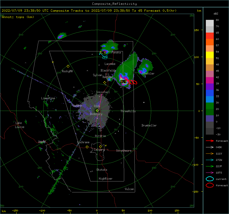Image resolution: width=229 pixels, height=214 pixels.
Task: Click the orange 111V arrow in the legend
Action: pyautogui.click(x=210, y=153)
